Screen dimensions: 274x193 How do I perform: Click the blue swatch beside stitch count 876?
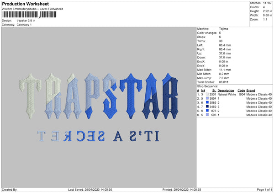pyautogui.click(x=207, y=111)
